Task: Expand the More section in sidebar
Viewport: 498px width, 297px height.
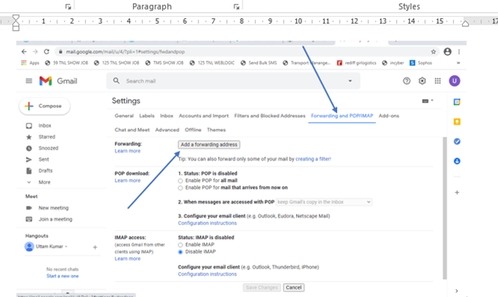Action: [44, 182]
